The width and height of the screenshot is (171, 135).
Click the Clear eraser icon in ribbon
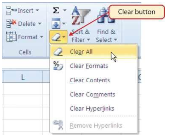tap(56, 37)
